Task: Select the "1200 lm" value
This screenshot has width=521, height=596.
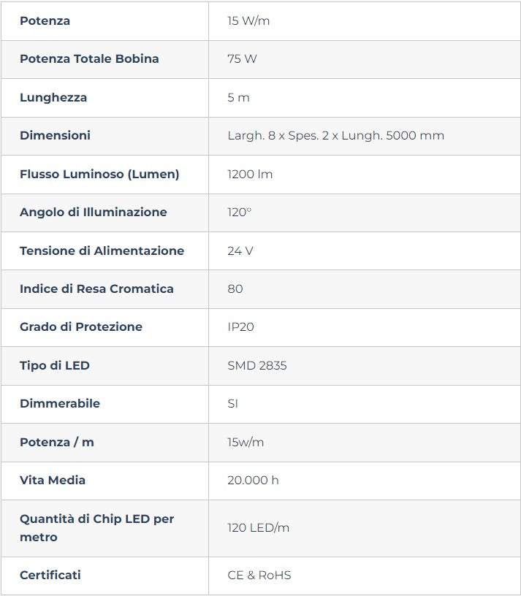Action: coord(250,174)
